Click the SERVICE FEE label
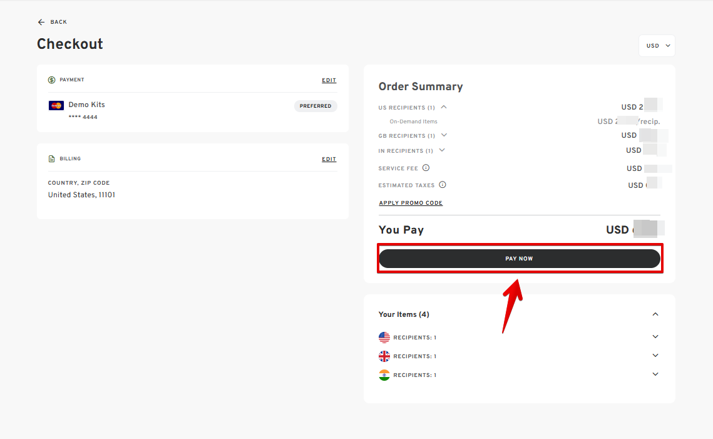Image resolution: width=713 pixels, height=439 pixels. [398, 168]
